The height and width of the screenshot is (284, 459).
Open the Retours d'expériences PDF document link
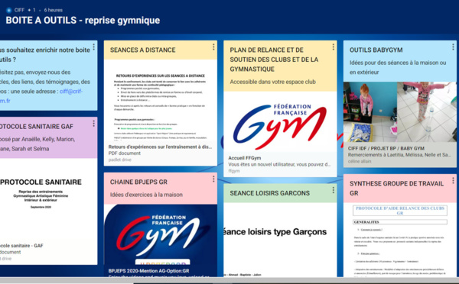[160, 147]
